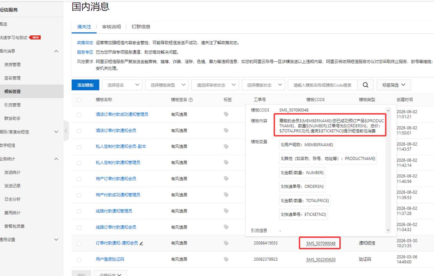The width and height of the screenshot is (434, 276).
Task: Open 发送记录 in the sidebar
Action: coord(12,186)
